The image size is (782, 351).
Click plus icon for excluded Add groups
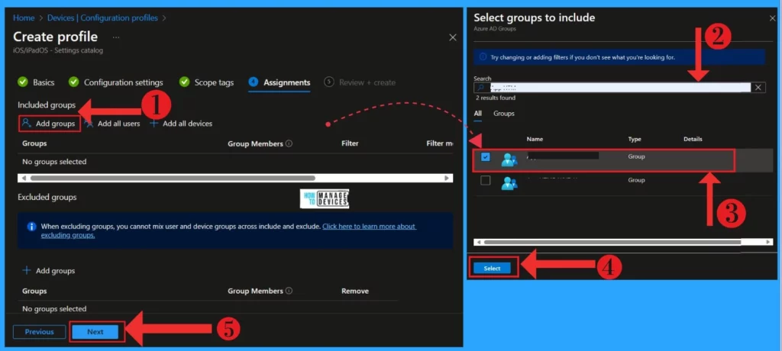[x=27, y=271]
